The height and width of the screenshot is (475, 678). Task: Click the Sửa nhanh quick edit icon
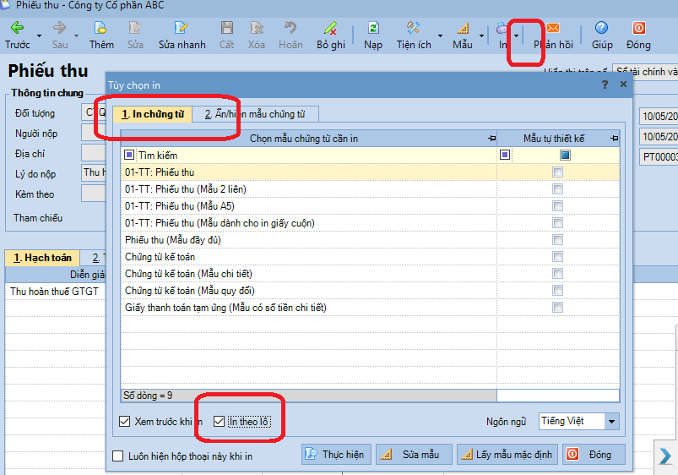(182, 29)
